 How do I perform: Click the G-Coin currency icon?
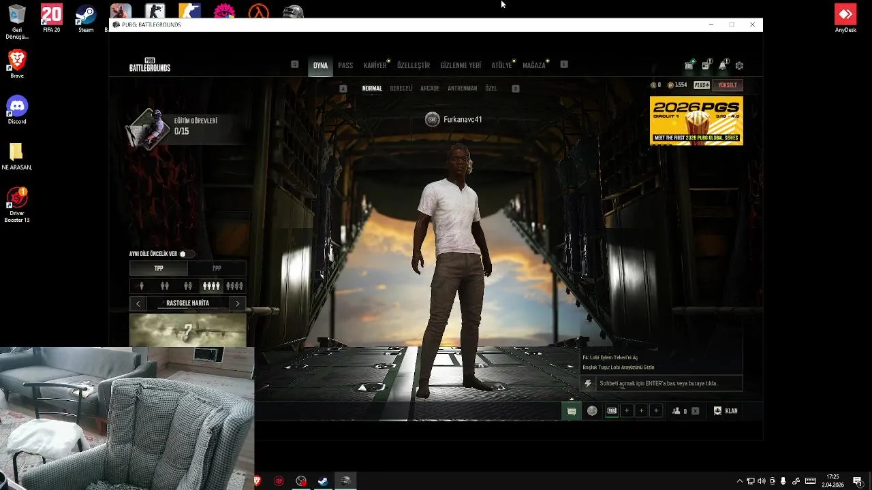tap(653, 85)
